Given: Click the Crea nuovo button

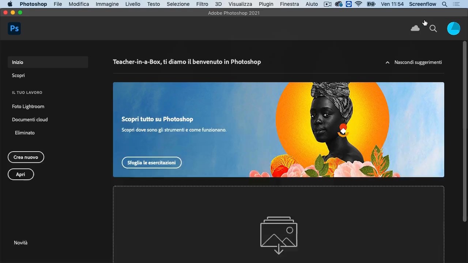Looking at the screenshot, I should click(26, 157).
